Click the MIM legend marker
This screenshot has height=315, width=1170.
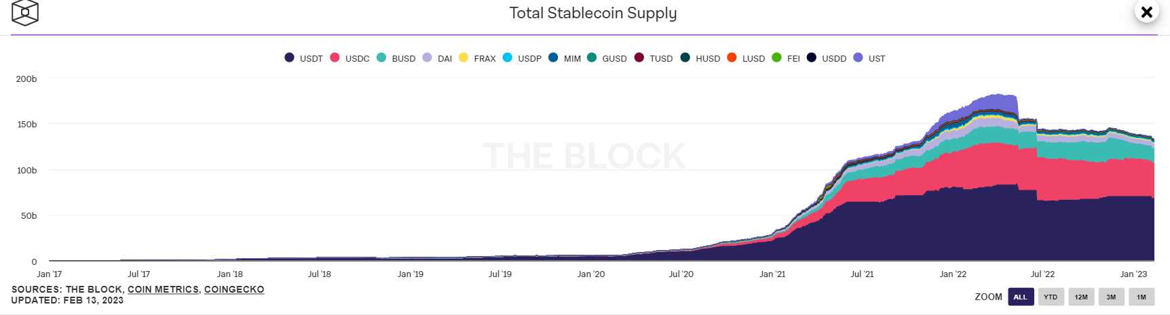coord(553,58)
